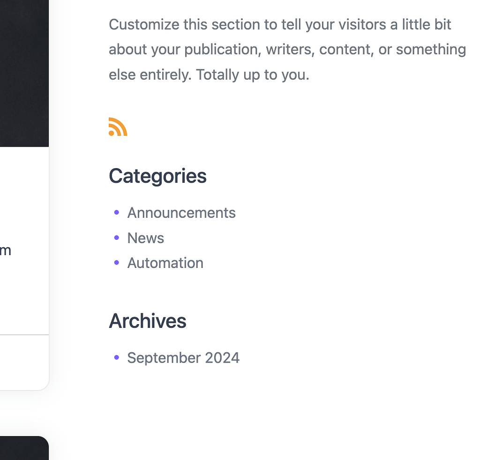Open the September 2024 archive

(x=183, y=357)
